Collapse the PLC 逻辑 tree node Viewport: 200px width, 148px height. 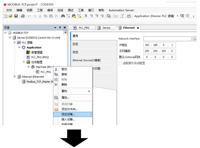15,42
